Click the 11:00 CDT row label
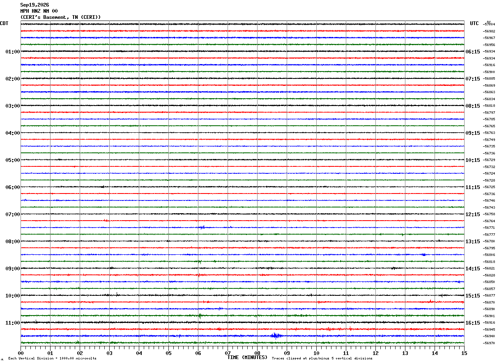Viewport: 497px width, 364px height. pos(12,323)
